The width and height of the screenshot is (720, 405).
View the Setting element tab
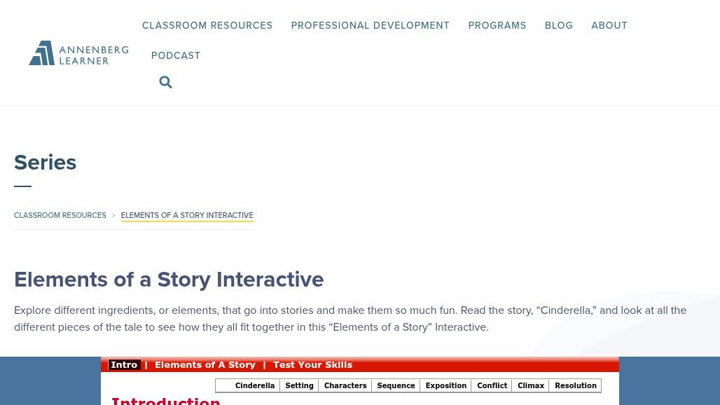(299, 385)
